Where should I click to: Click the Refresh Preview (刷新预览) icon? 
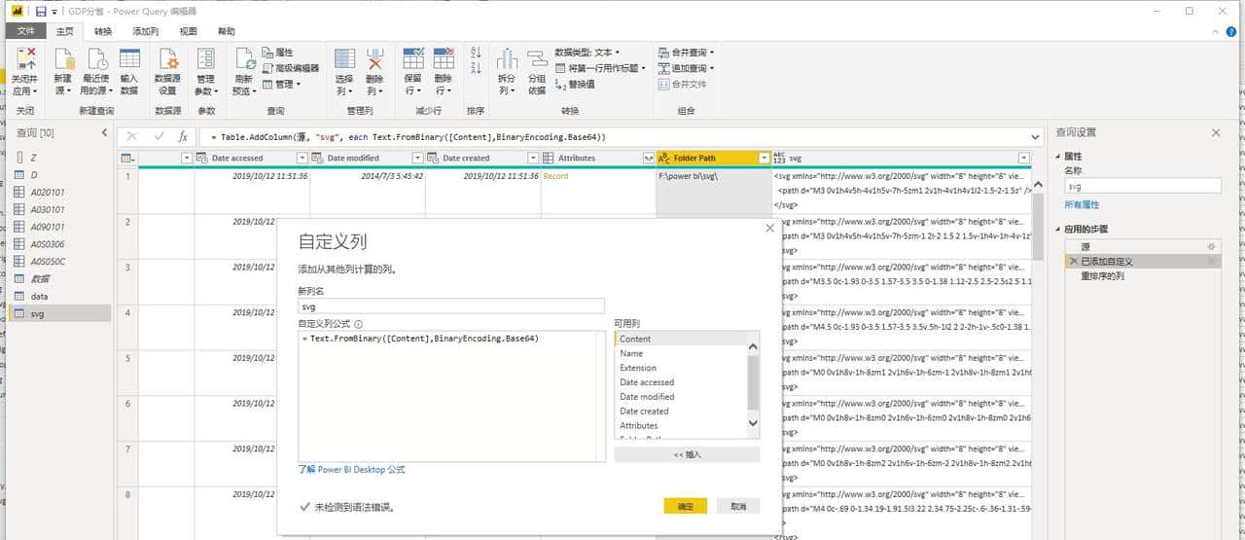244,58
